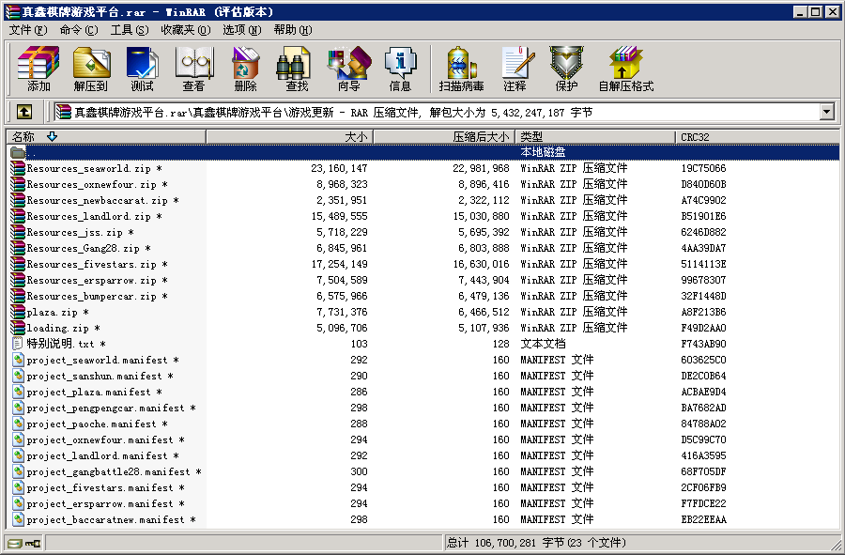Launch the 向导 (Wizard) icon
The image size is (845, 555).
tap(348, 69)
